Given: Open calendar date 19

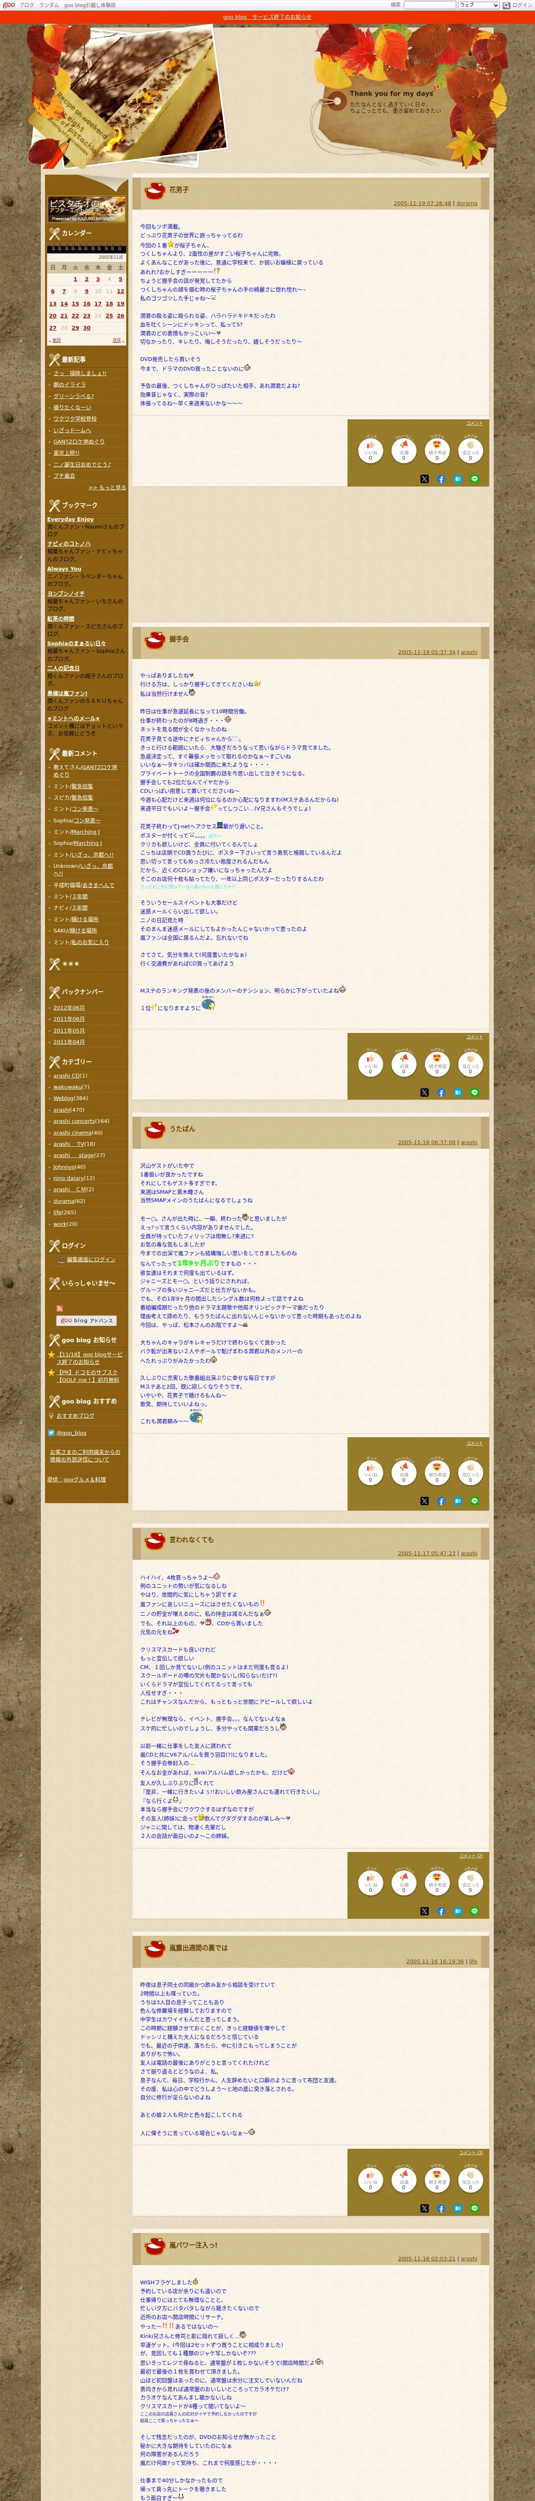Looking at the screenshot, I should [x=120, y=303].
